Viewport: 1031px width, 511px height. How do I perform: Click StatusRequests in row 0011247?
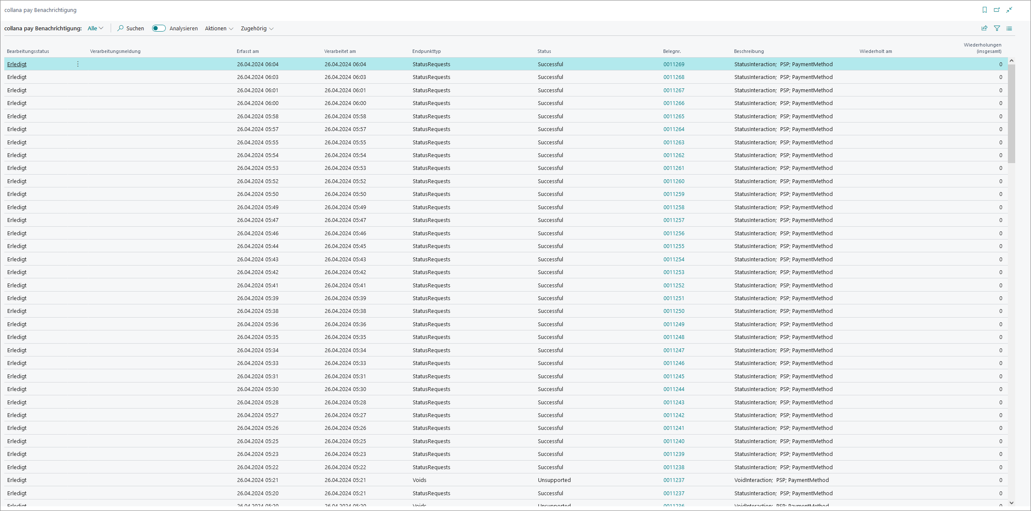[432, 350]
